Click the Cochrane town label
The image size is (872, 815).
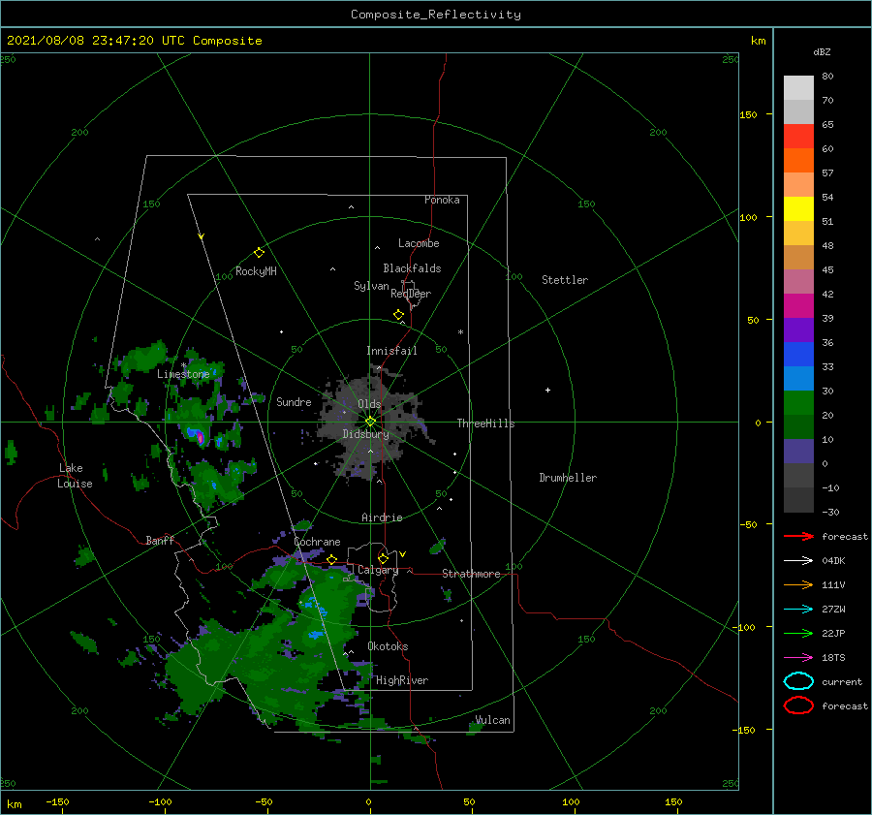click(317, 542)
